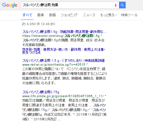Expand the arrow next to the pmda.go.jp URL
This screenshot has width=143, height=125.
(x=105, y=96)
